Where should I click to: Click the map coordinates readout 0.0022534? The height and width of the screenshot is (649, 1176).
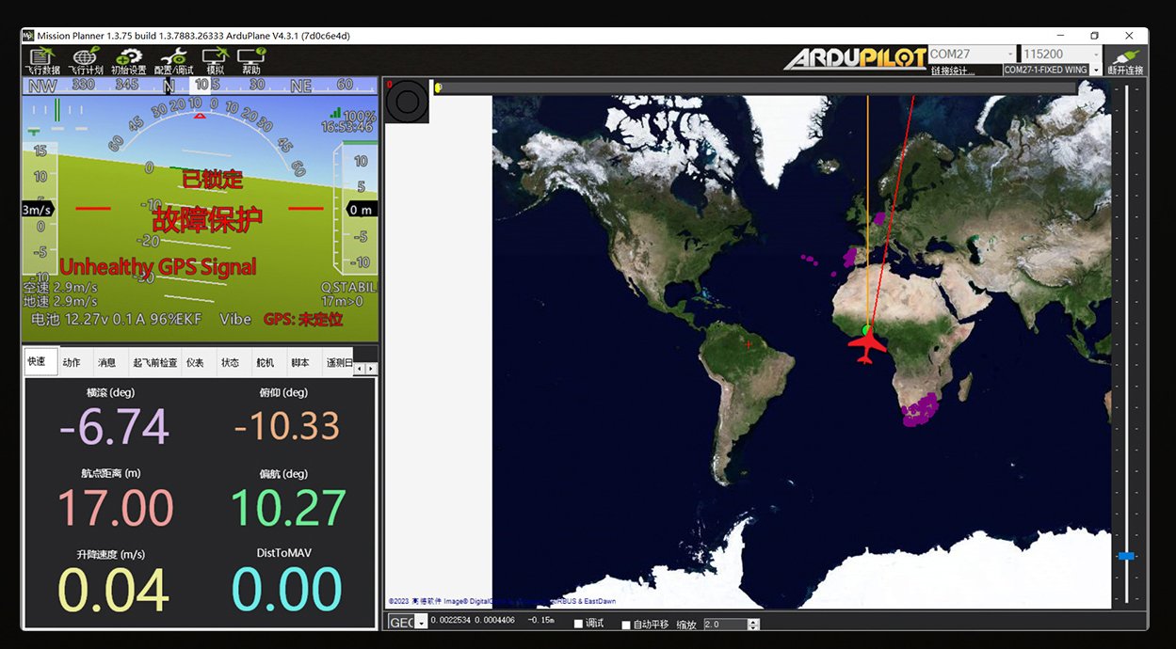(453, 621)
